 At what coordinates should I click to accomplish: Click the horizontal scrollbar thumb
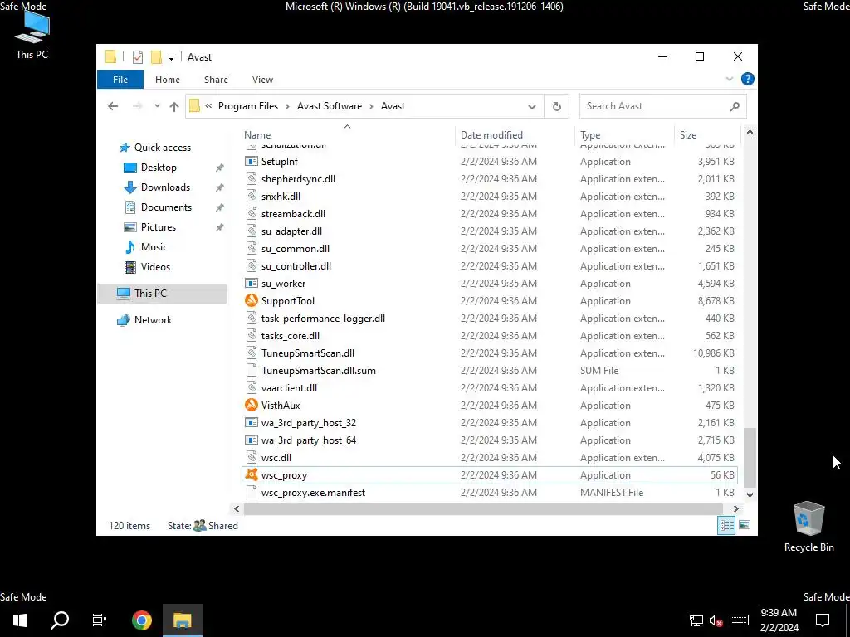click(x=482, y=508)
